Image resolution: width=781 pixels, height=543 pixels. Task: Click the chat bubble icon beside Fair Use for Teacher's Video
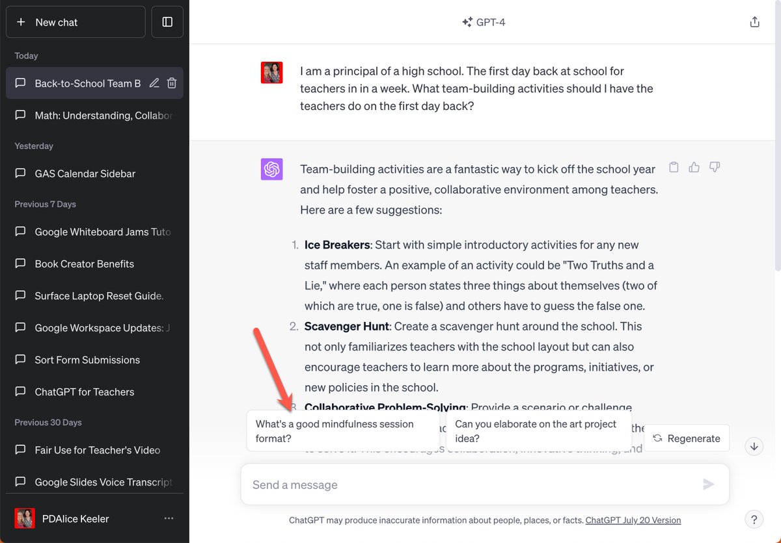click(20, 450)
